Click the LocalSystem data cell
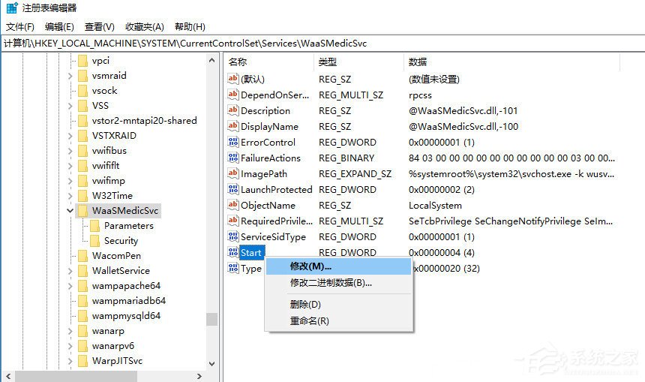 tap(435, 206)
